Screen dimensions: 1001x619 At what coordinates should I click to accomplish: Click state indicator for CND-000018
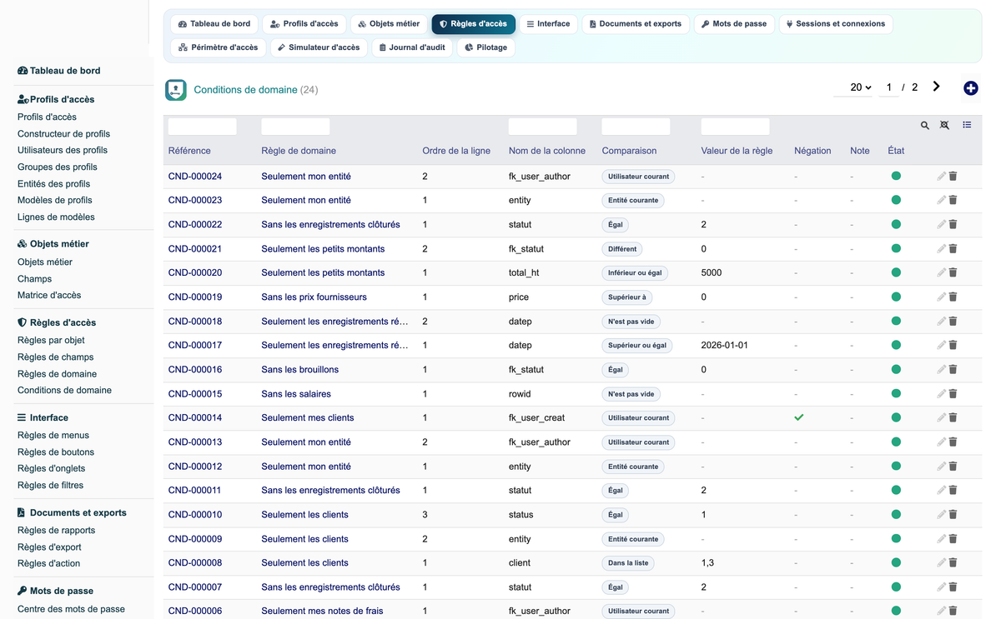pos(896,321)
